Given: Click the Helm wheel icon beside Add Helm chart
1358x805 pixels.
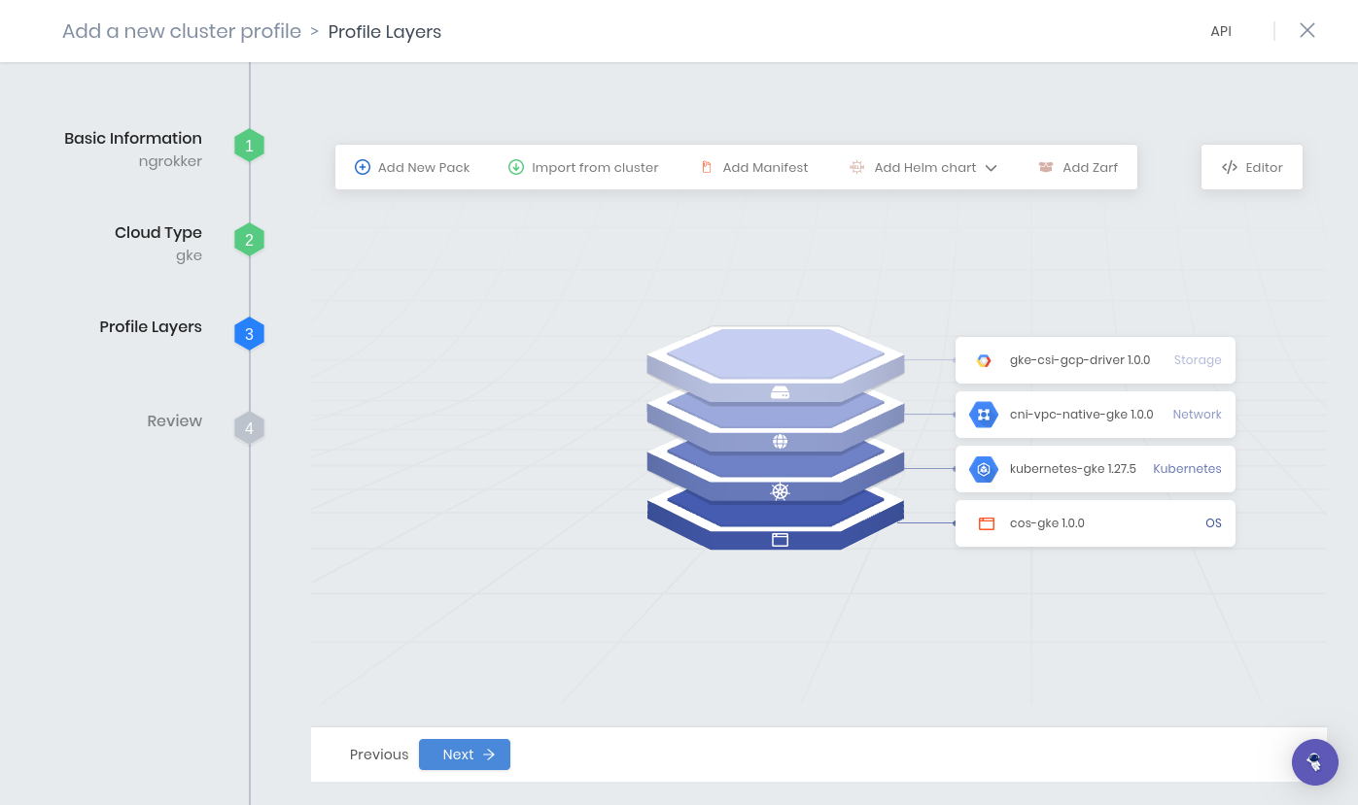Looking at the screenshot, I should 856,167.
